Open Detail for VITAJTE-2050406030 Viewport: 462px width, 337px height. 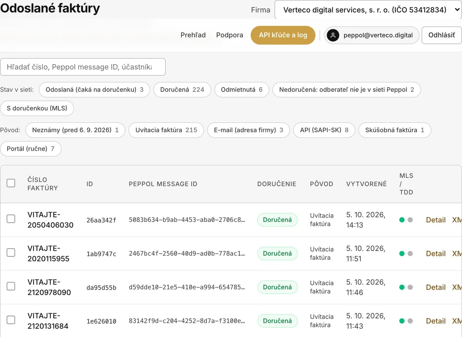pos(436,220)
